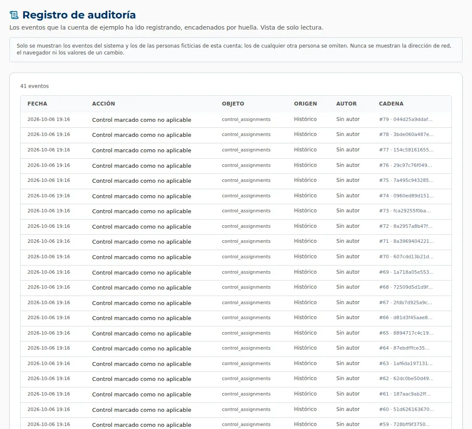
Task: Click 'Histórico' in row #69
Action: pos(305,272)
